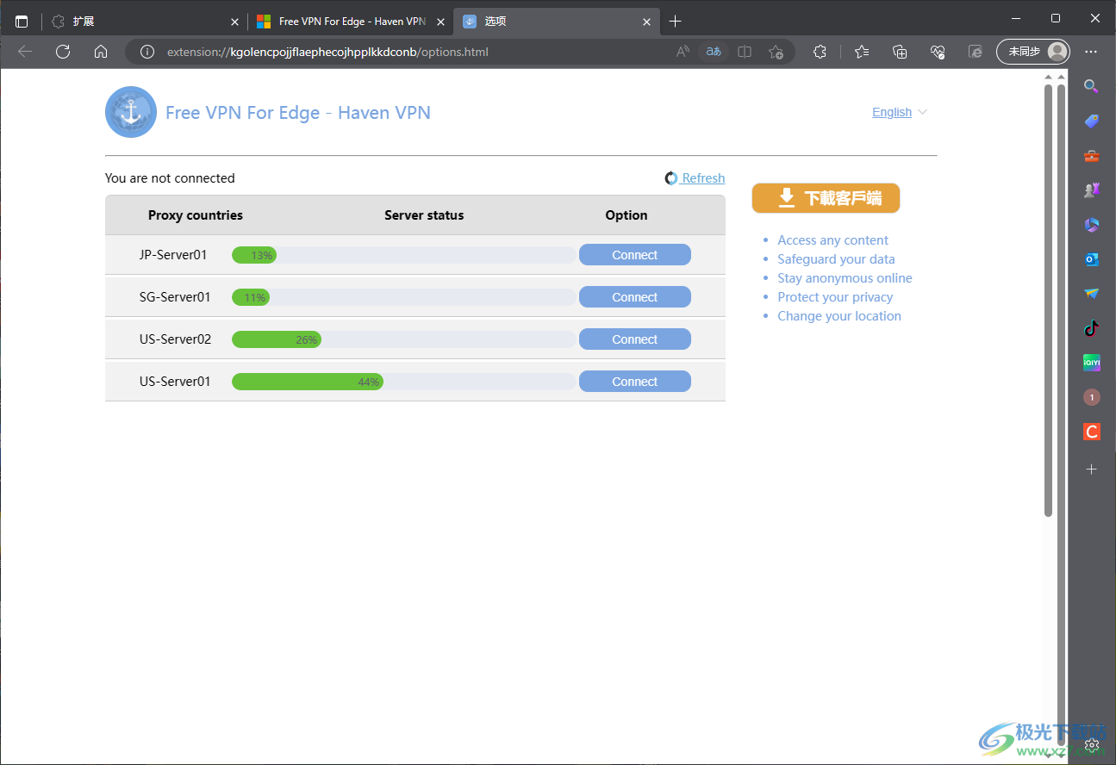The image size is (1116, 765).
Task: Click the Proxy countries column header
Action: [x=196, y=215]
